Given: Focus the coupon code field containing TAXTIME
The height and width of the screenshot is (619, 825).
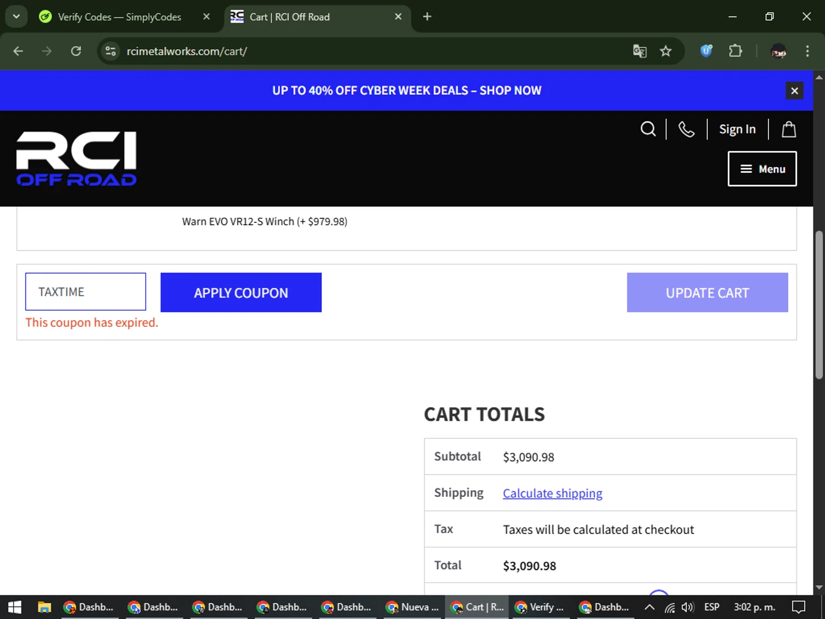Looking at the screenshot, I should point(85,292).
